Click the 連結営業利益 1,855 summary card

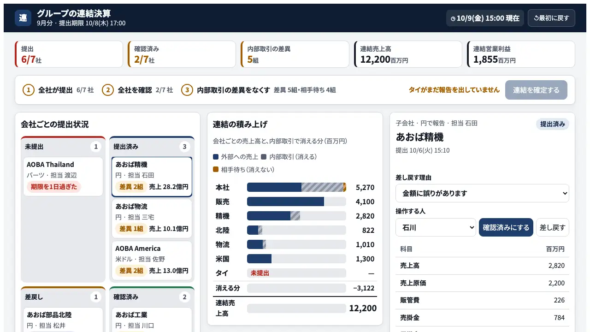[x=521, y=54]
